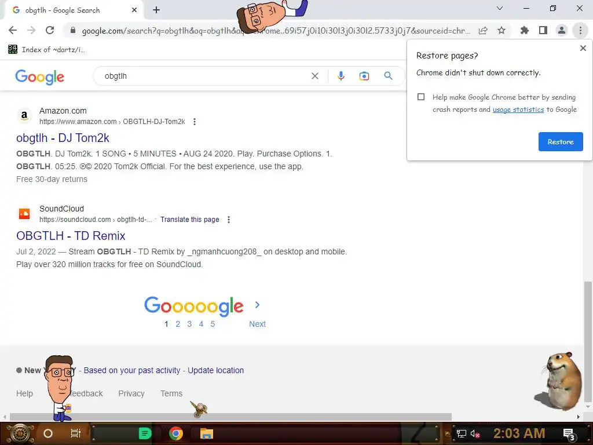Click the address bar URL
Viewport: 593px width, 445px height.
276,31
